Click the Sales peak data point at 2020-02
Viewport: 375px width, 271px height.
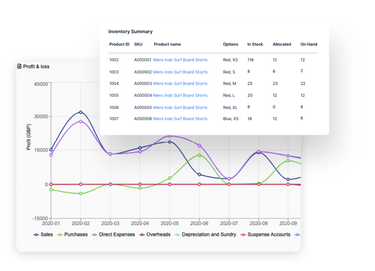80,112
